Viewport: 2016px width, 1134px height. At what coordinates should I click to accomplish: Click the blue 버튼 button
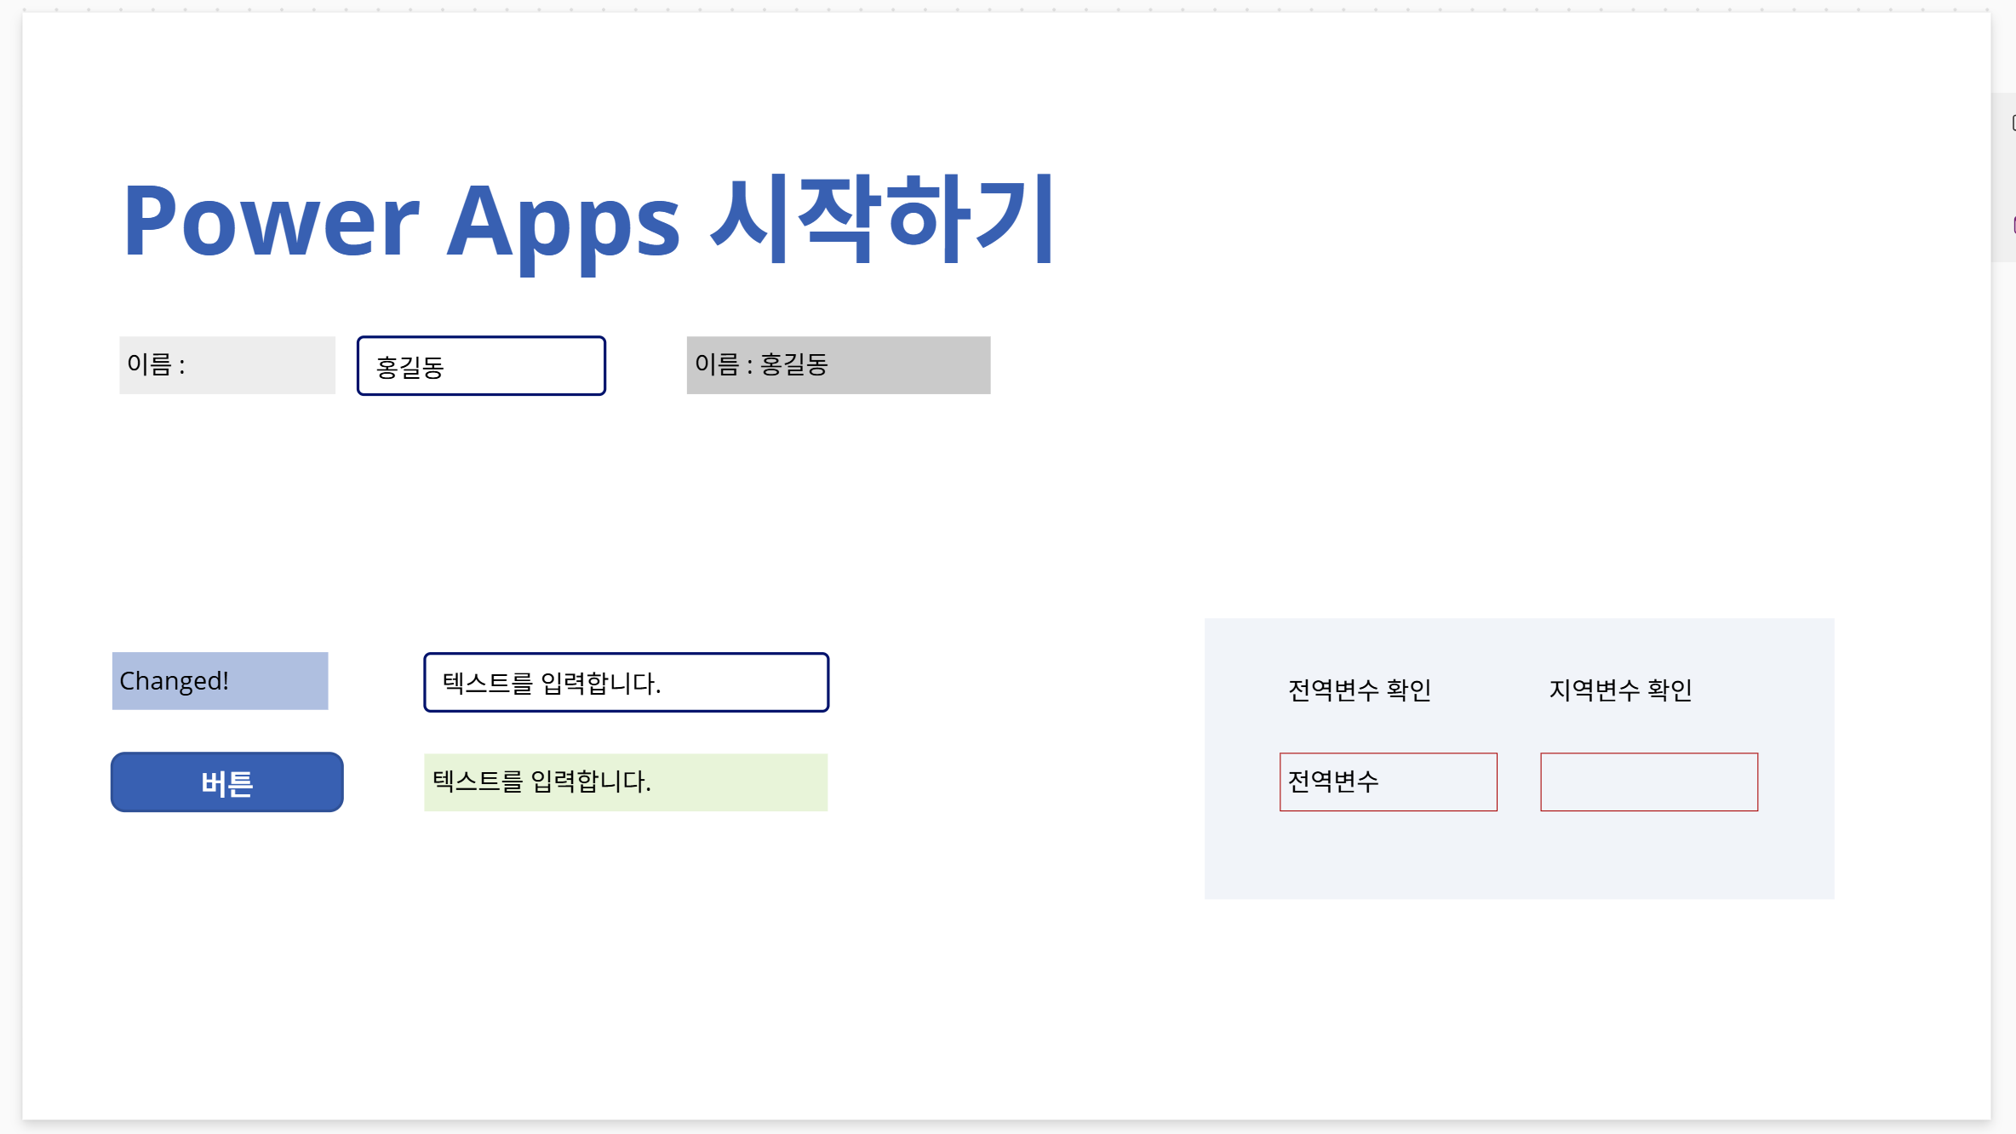tap(227, 782)
